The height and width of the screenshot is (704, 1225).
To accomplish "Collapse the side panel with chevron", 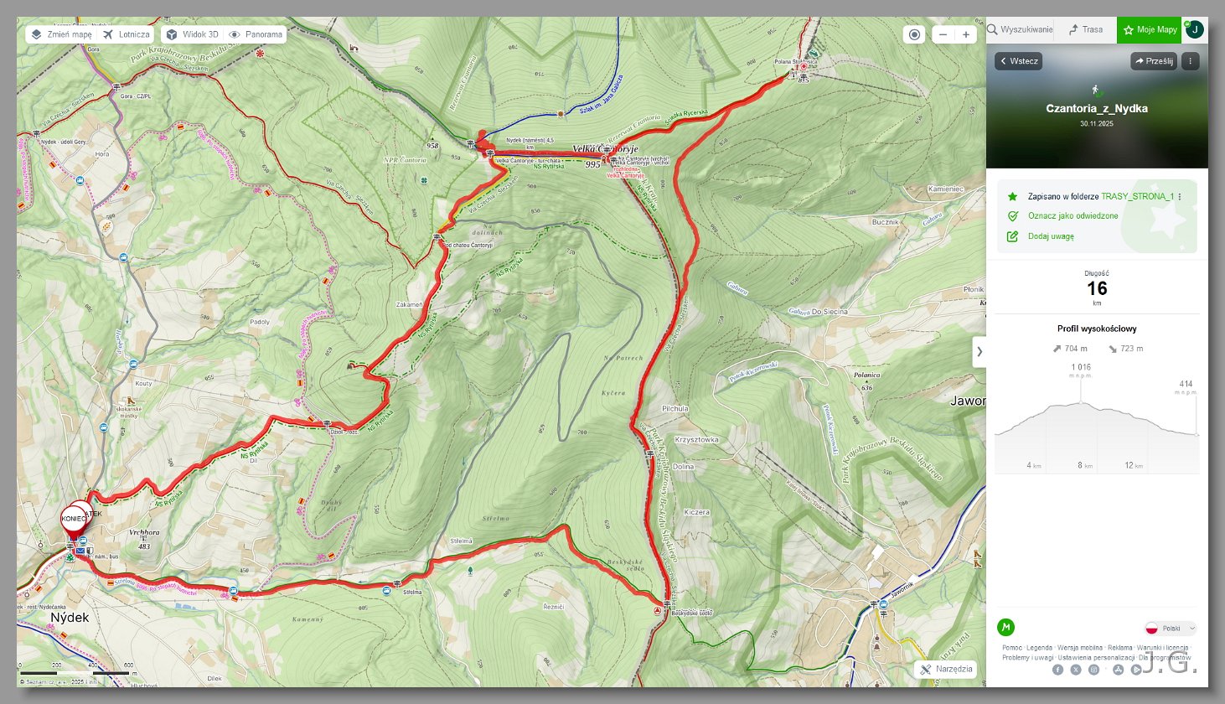I will click(x=979, y=351).
